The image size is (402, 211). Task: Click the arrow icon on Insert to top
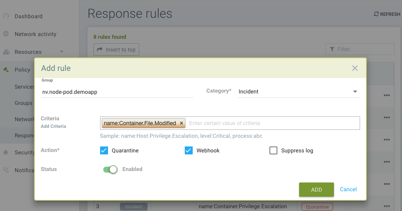[x=100, y=49]
